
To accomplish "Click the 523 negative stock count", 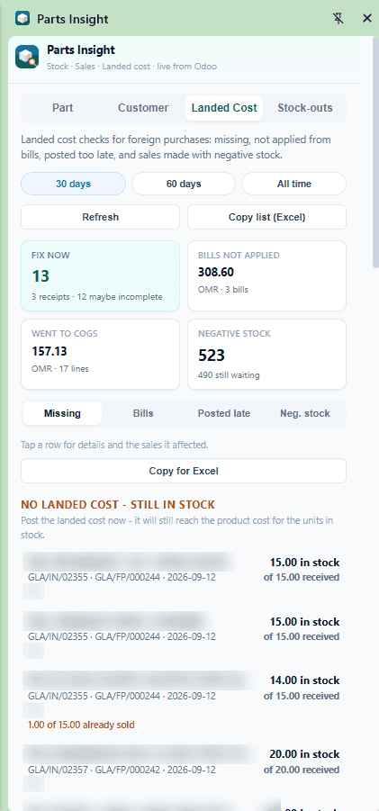I will click(x=212, y=356).
